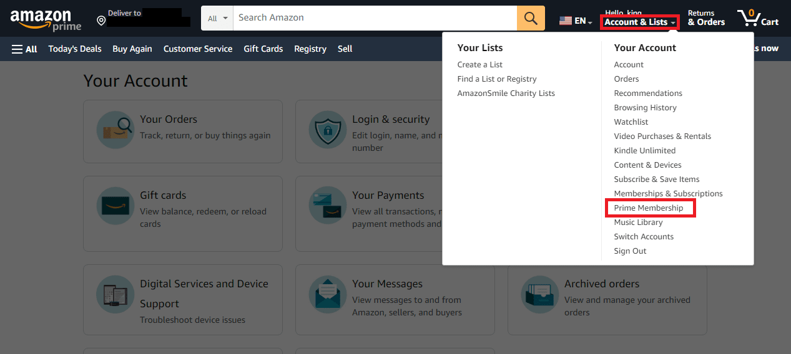Click the Digital Services devices icon

(115, 295)
